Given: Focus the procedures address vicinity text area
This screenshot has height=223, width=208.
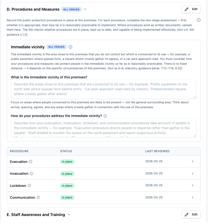Looking at the screenshot, I should (x=104, y=128).
